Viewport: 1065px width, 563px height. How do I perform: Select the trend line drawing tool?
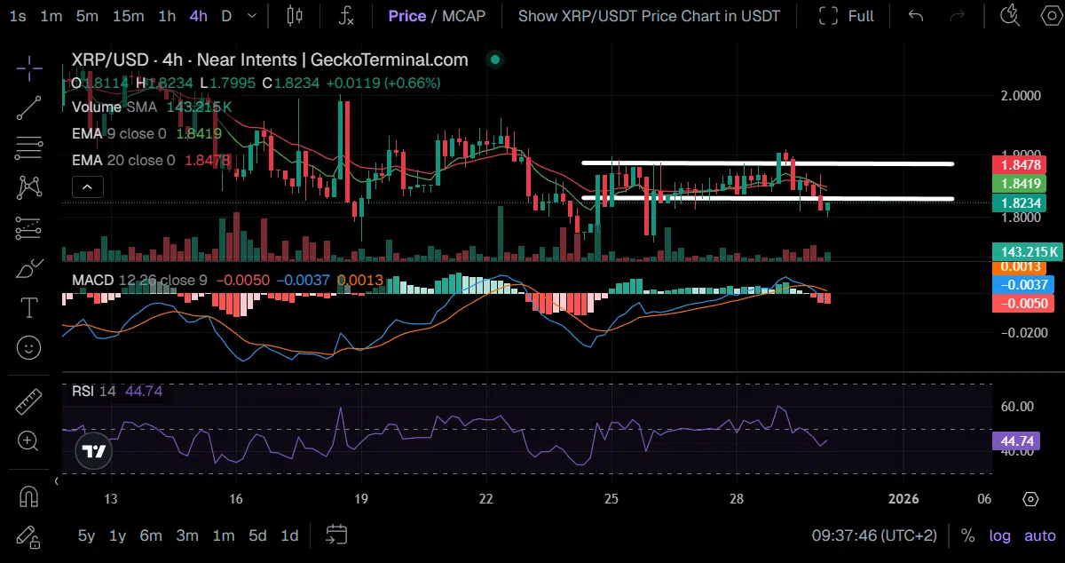click(x=29, y=107)
